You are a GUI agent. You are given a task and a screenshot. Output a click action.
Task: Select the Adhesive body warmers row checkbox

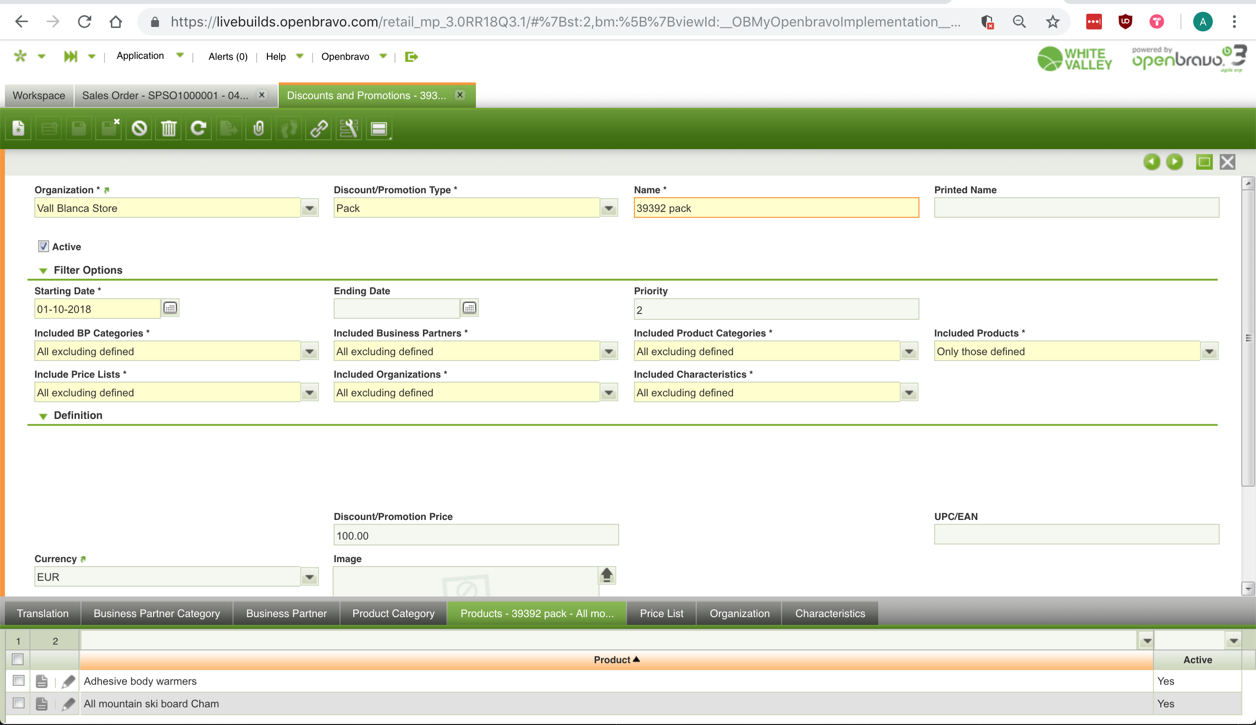coord(19,680)
